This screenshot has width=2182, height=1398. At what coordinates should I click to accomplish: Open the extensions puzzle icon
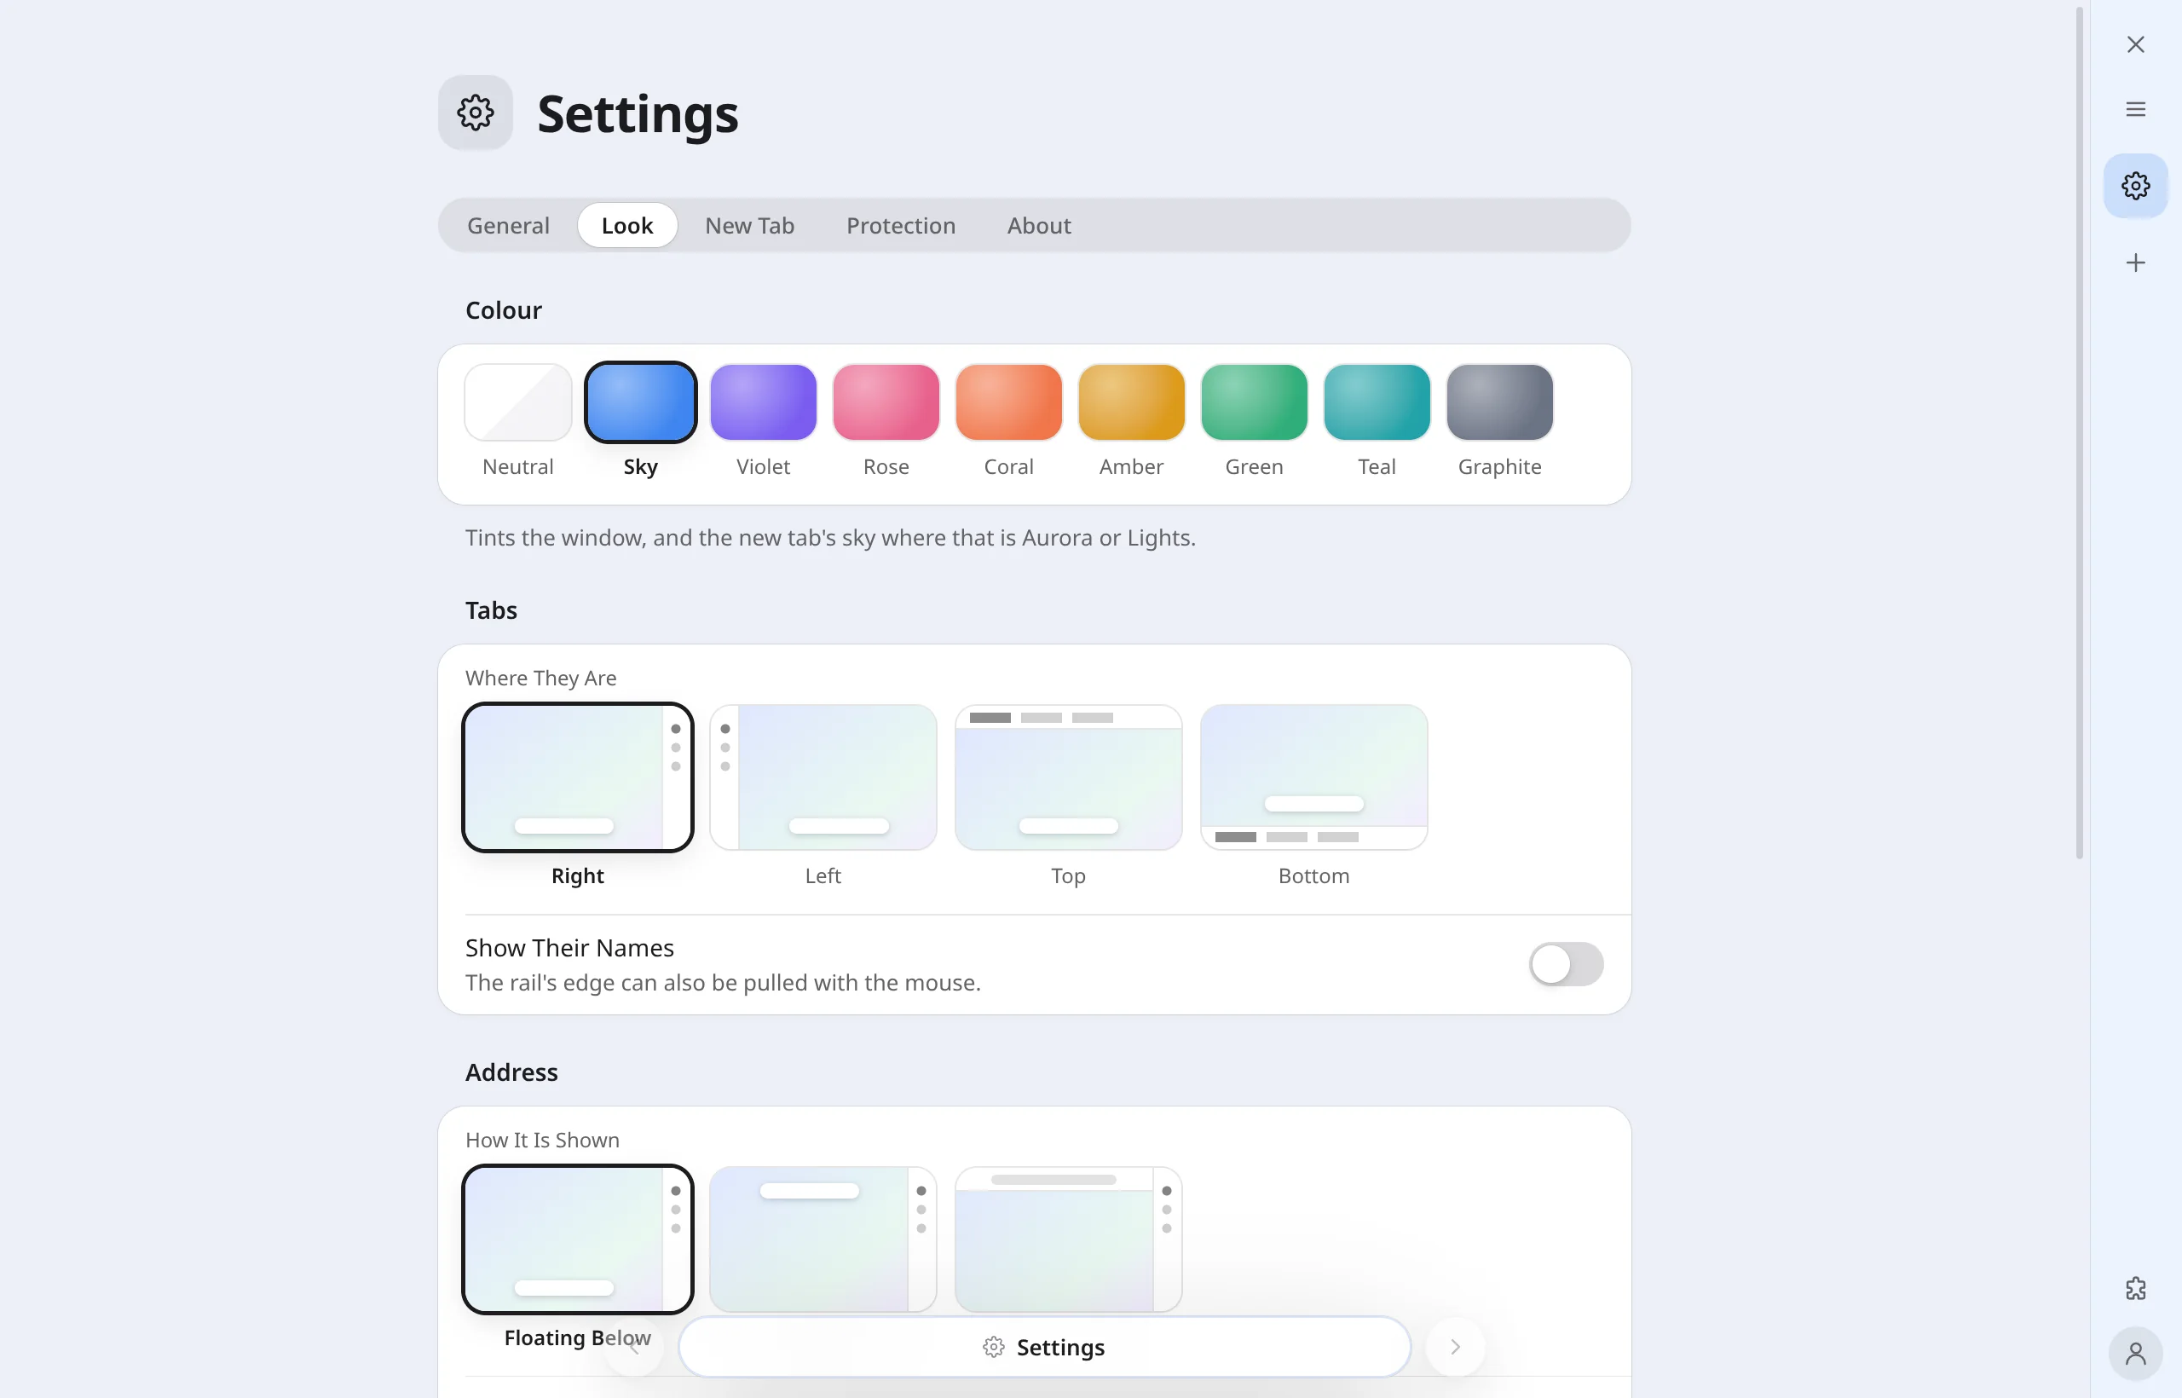point(2135,1288)
